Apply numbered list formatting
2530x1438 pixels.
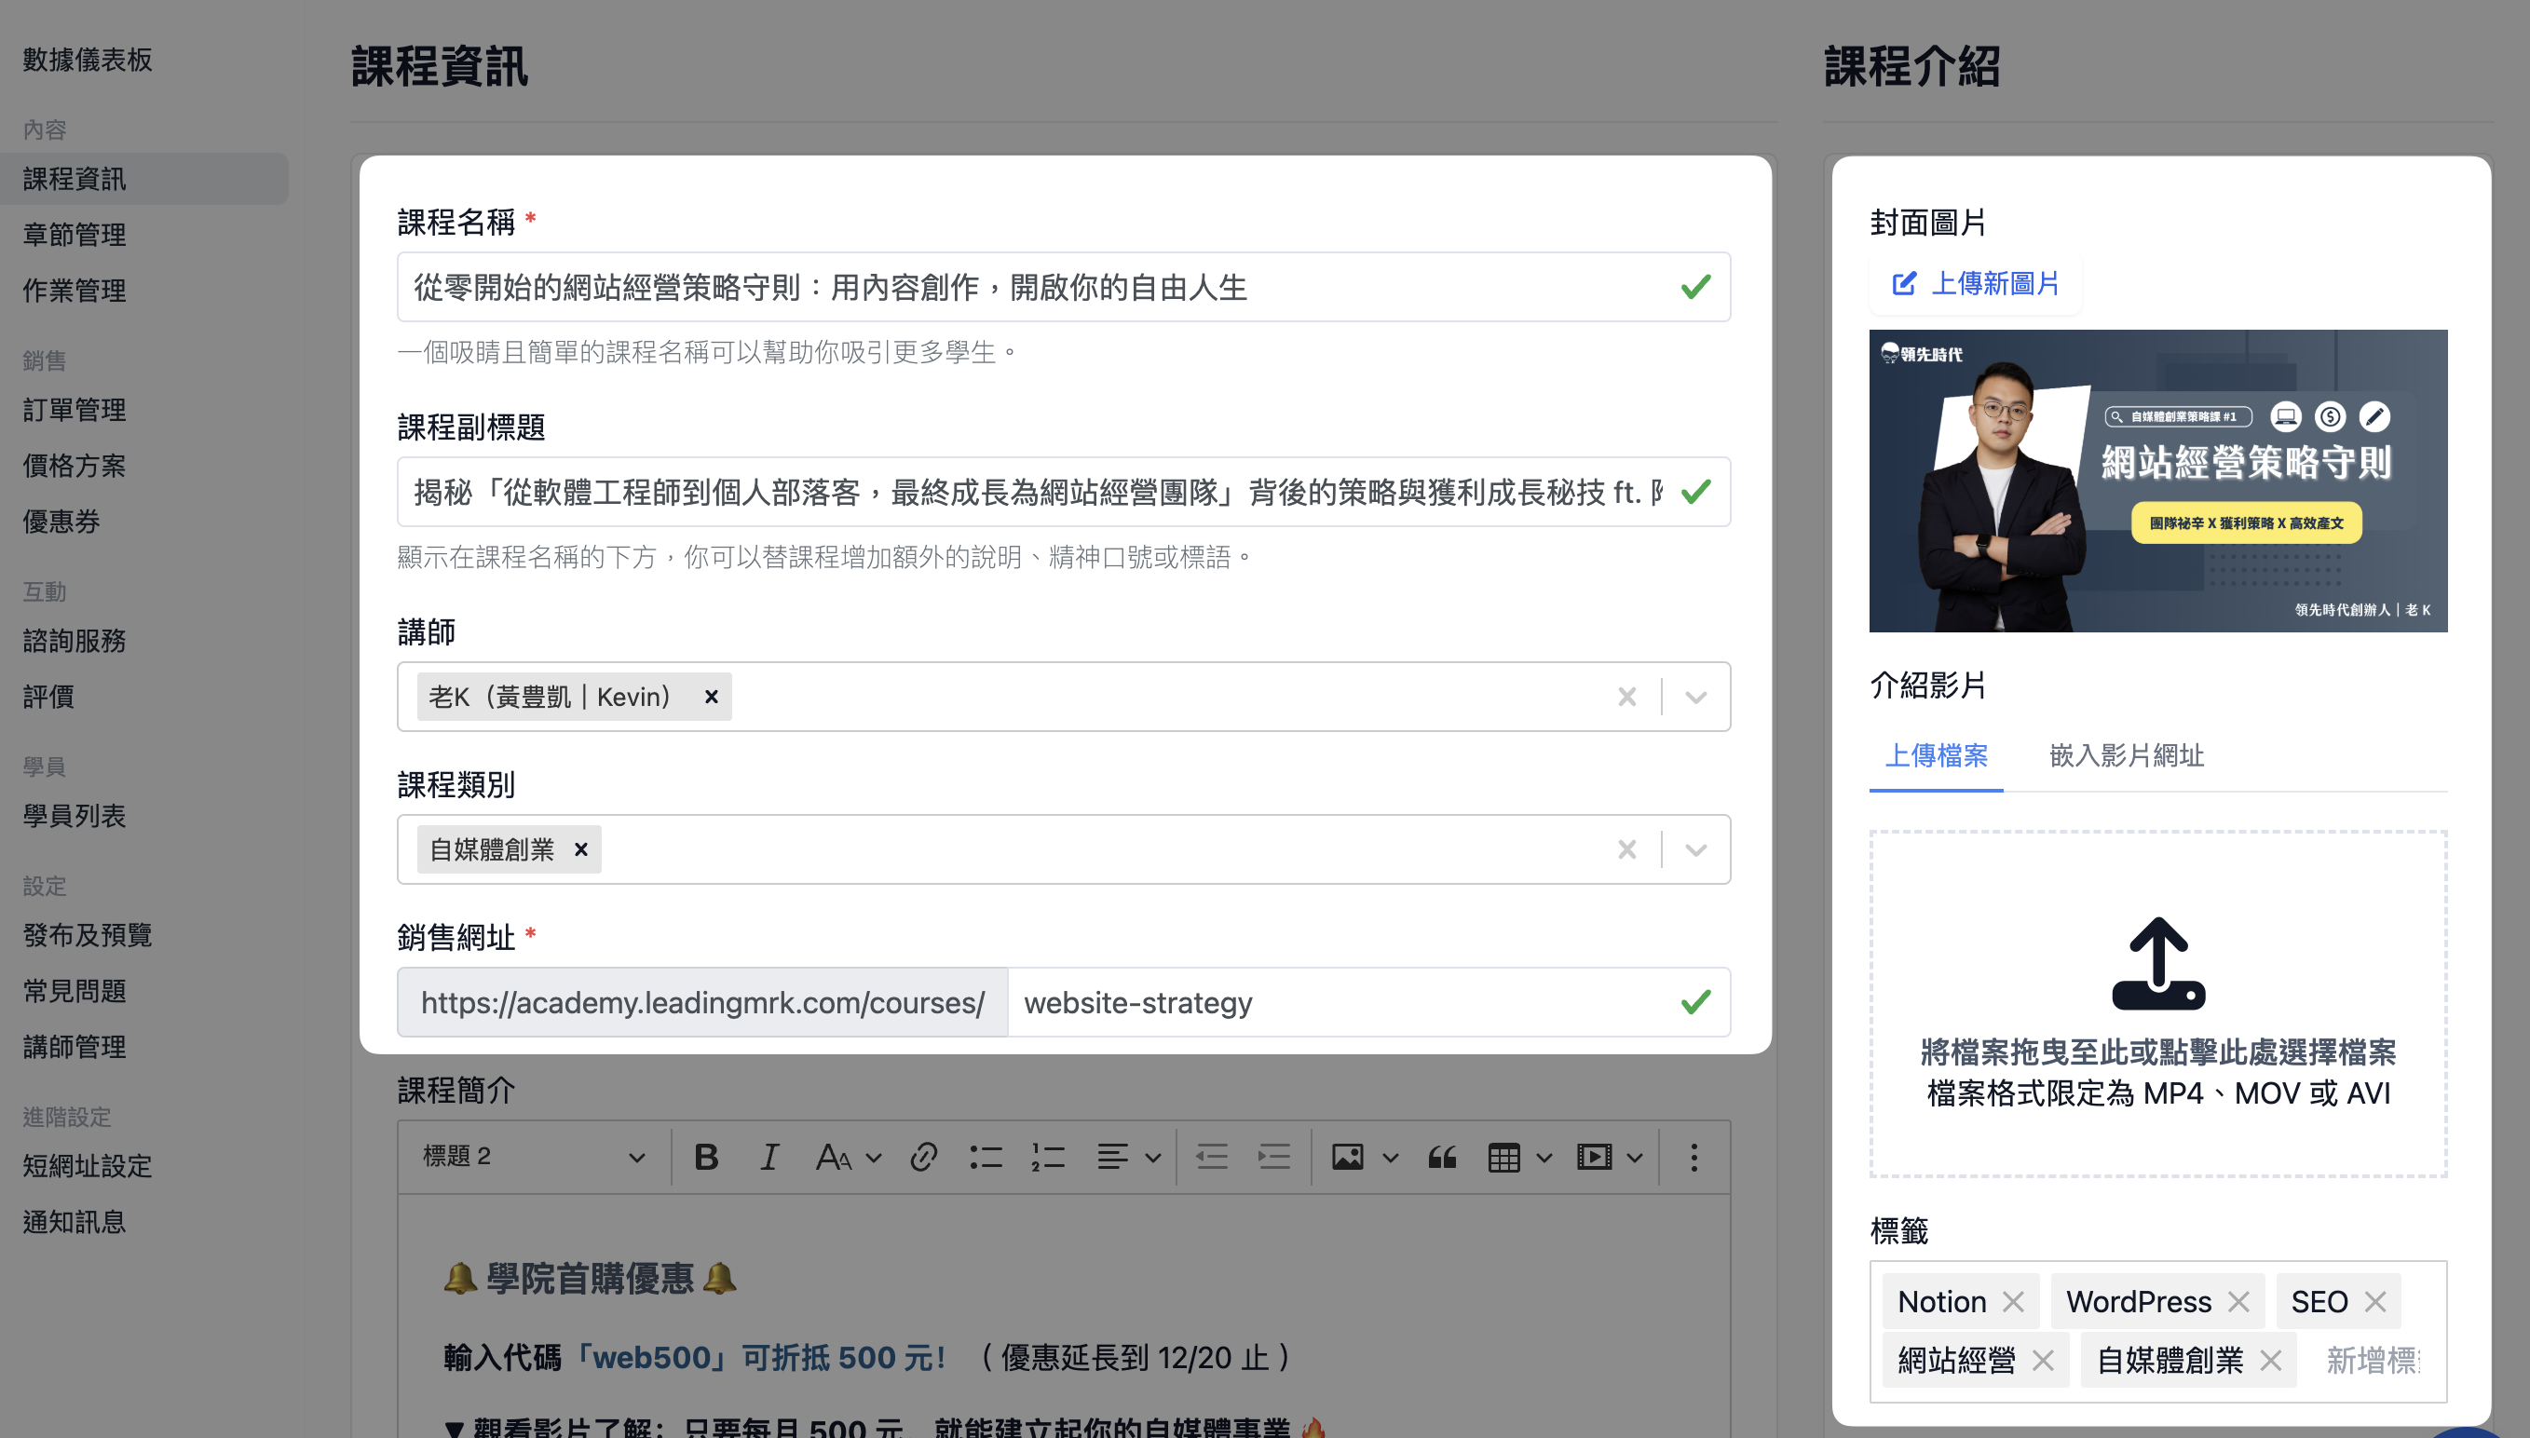pos(1048,1157)
